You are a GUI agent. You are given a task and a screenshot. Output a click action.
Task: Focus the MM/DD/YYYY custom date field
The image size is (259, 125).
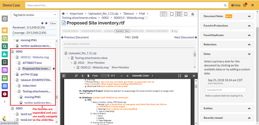pos(226,90)
